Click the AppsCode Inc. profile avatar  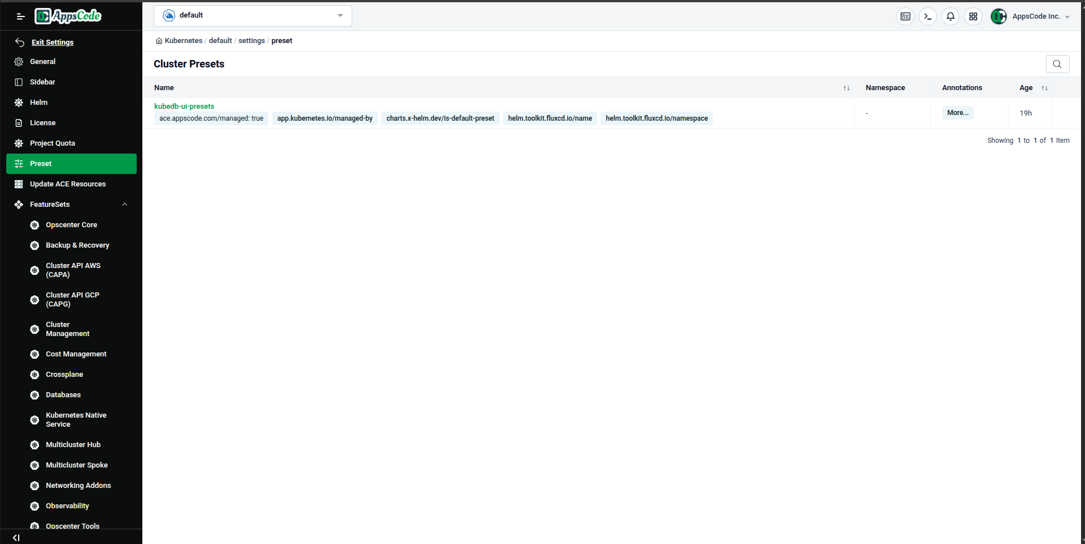(x=999, y=16)
